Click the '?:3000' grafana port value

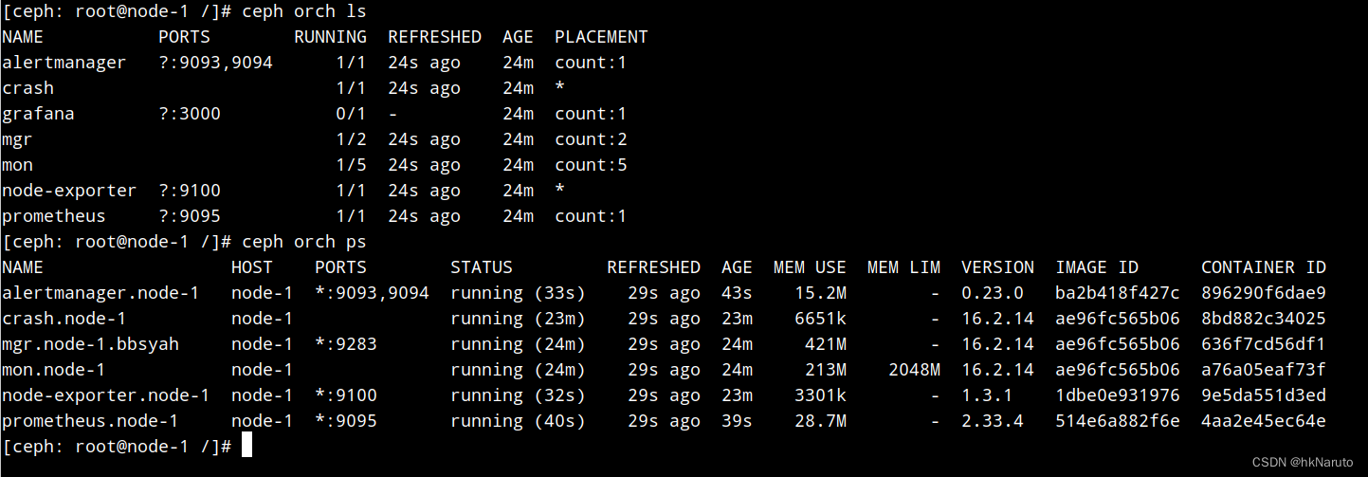click(190, 114)
